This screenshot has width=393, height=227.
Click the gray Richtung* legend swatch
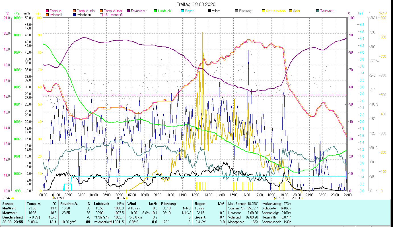pyautogui.click(x=236, y=11)
